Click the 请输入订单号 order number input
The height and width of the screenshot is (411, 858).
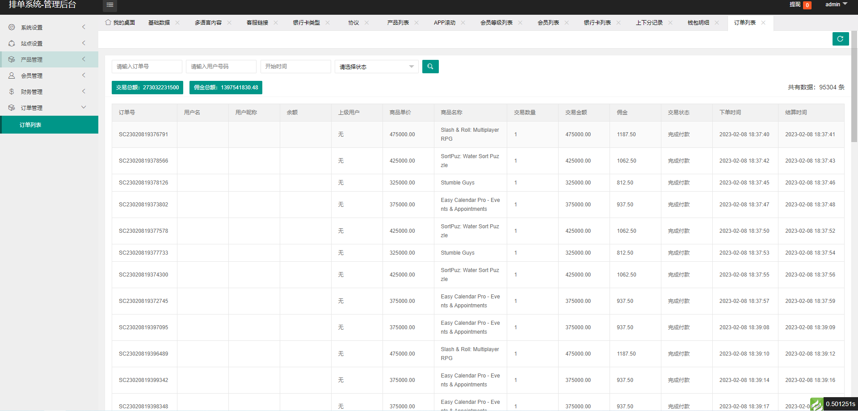coord(147,66)
